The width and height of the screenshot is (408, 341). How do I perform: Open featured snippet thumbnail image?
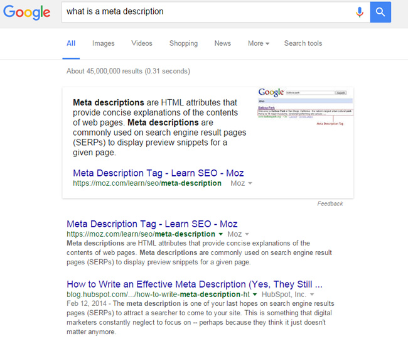[x=306, y=107]
